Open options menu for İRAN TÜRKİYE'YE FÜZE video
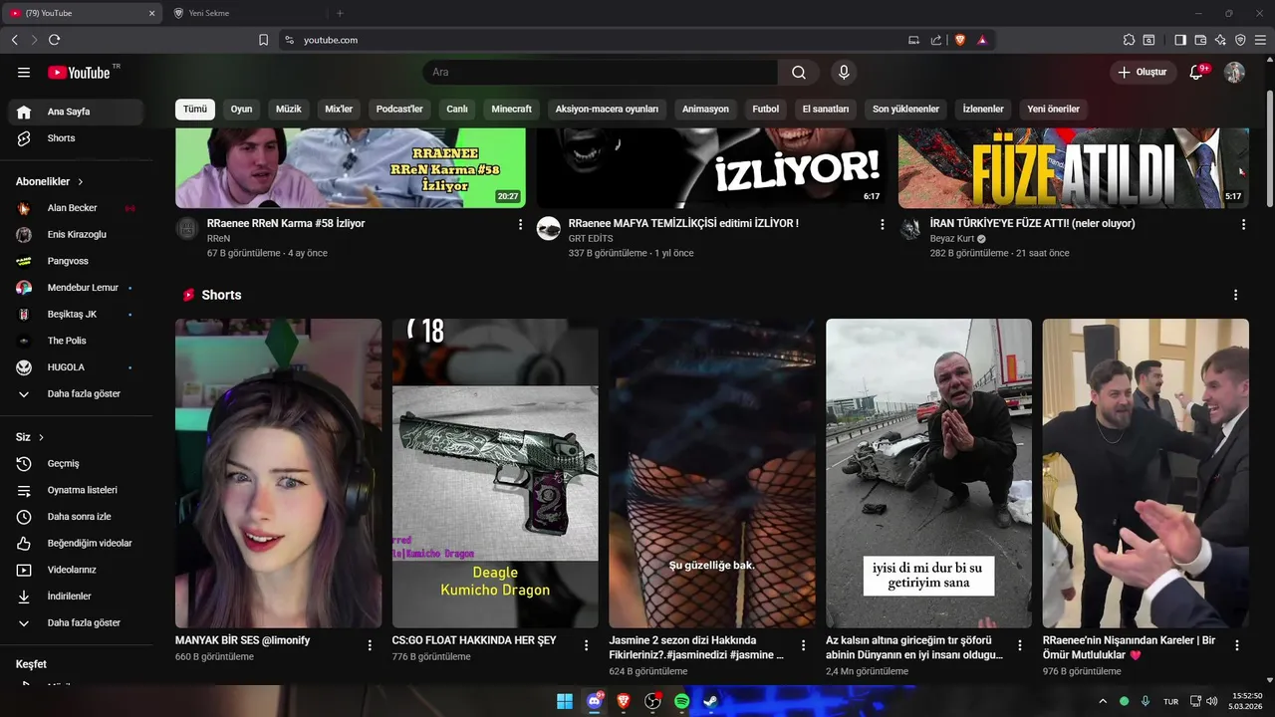The height and width of the screenshot is (717, 1275). pos(1243,225)
